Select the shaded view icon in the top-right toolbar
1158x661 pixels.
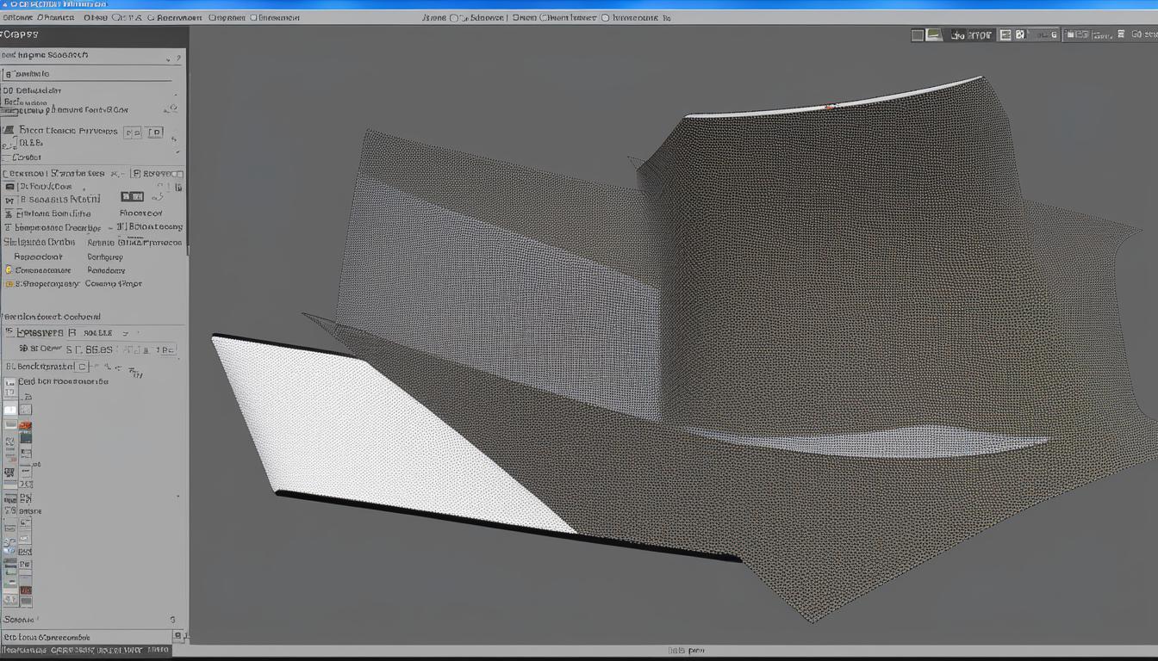click(932, 34)
